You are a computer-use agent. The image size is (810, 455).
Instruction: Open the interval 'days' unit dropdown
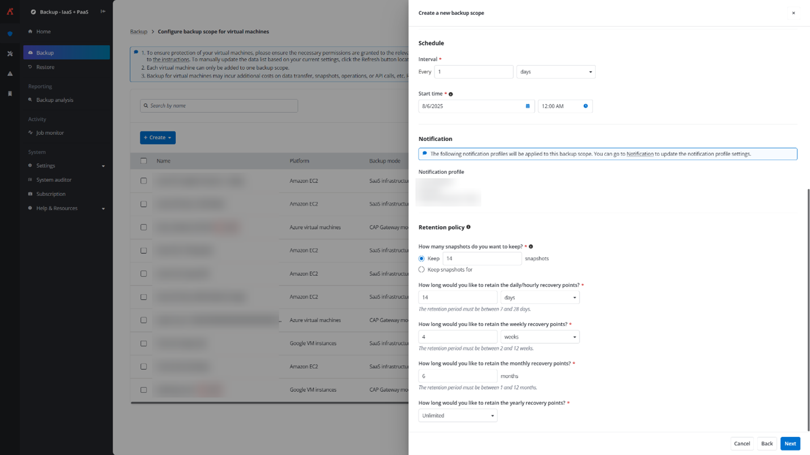point(555,72)
